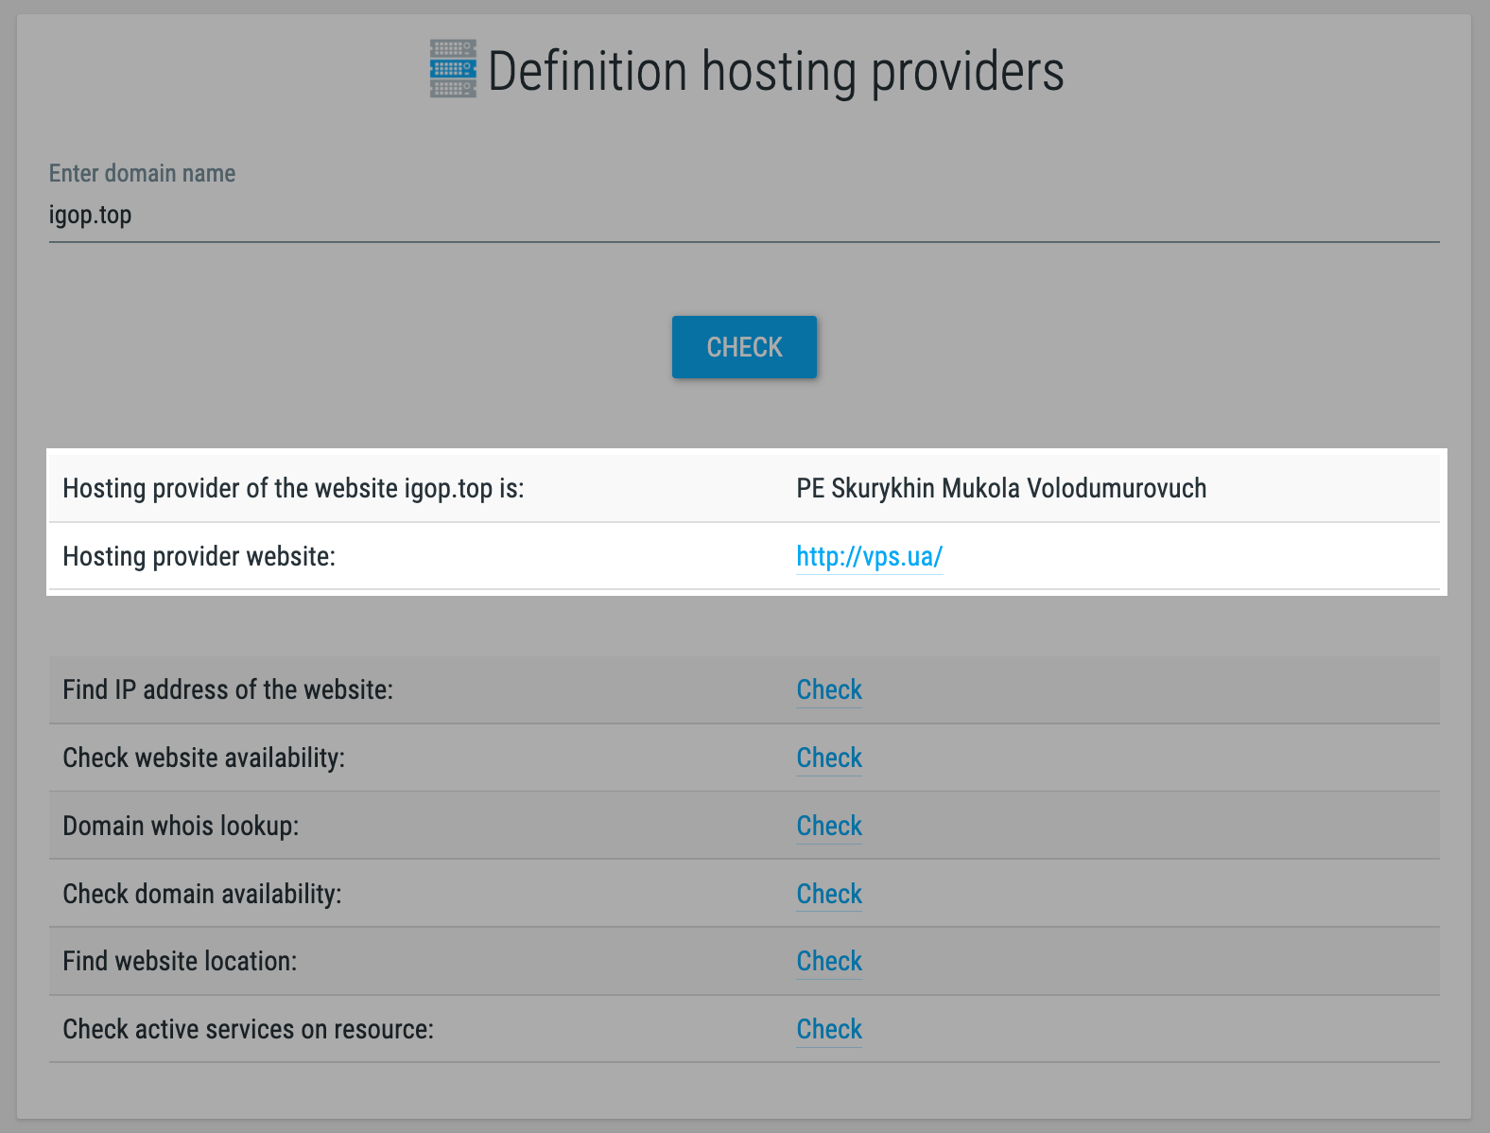1490x1133 pixels.
Task: Open Check link for domain availability
Action: tap(828, 894)
